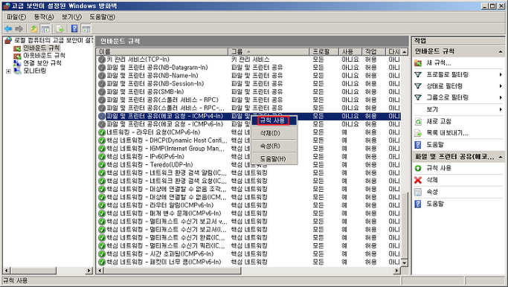
Task: Click the green check icon of 핵심 네트워킹 - IPv6(IPv6-In)
Action: click(x=102, y=157)
